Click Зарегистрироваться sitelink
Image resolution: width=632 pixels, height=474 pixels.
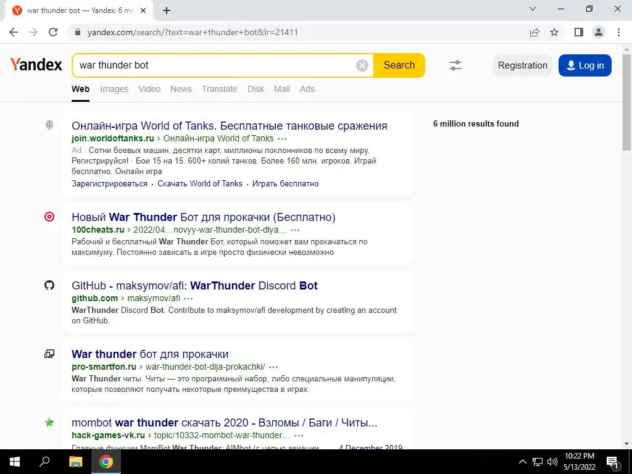coord(110,184)
